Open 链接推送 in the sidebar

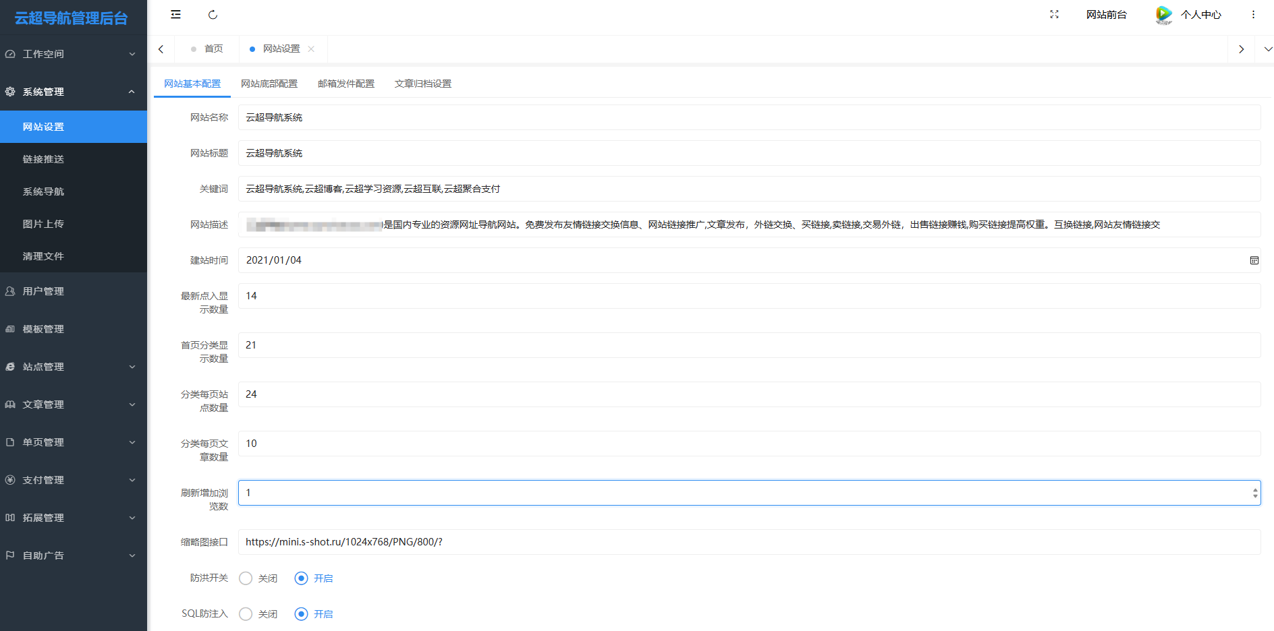(43, 159)
